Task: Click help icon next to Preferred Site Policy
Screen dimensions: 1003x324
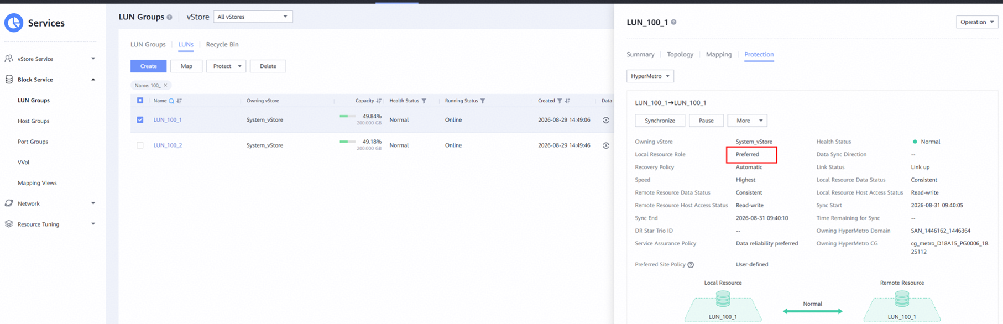Action: tap(691, 265)
